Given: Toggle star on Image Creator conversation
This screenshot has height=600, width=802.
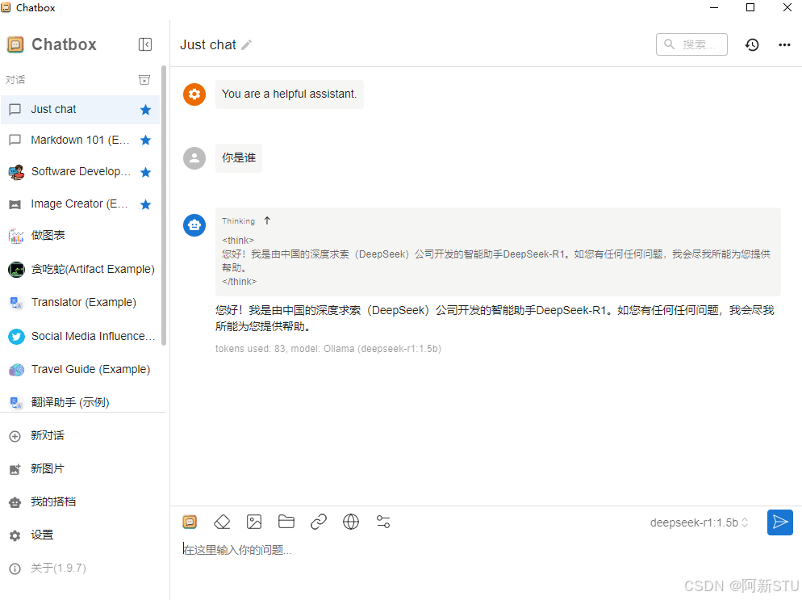Looking at the screenshot, I should click(146, 205).
